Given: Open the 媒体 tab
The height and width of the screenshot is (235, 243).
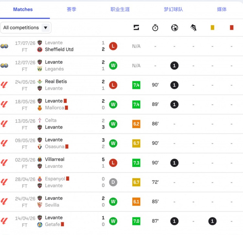Looking at the screenshot, I should [x=222, y=9].
